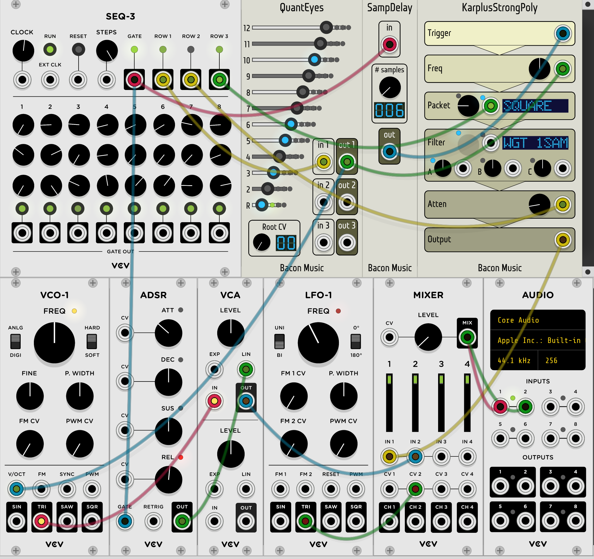Open the Apple Inc.: Built-in device selector
This screenshot has width=594, height=559.
coord(538,340)
